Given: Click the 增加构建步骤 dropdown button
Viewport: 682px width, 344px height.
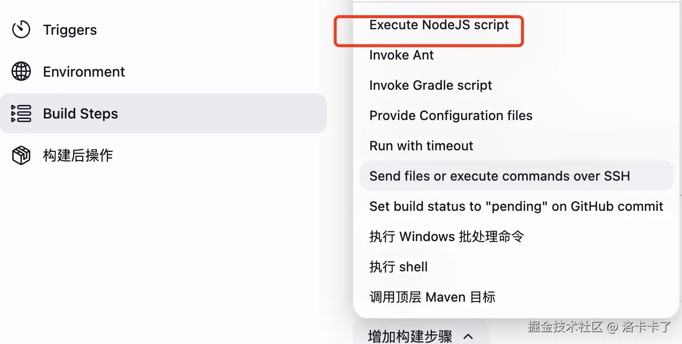Looking at the screenshot, I should 410,336.
